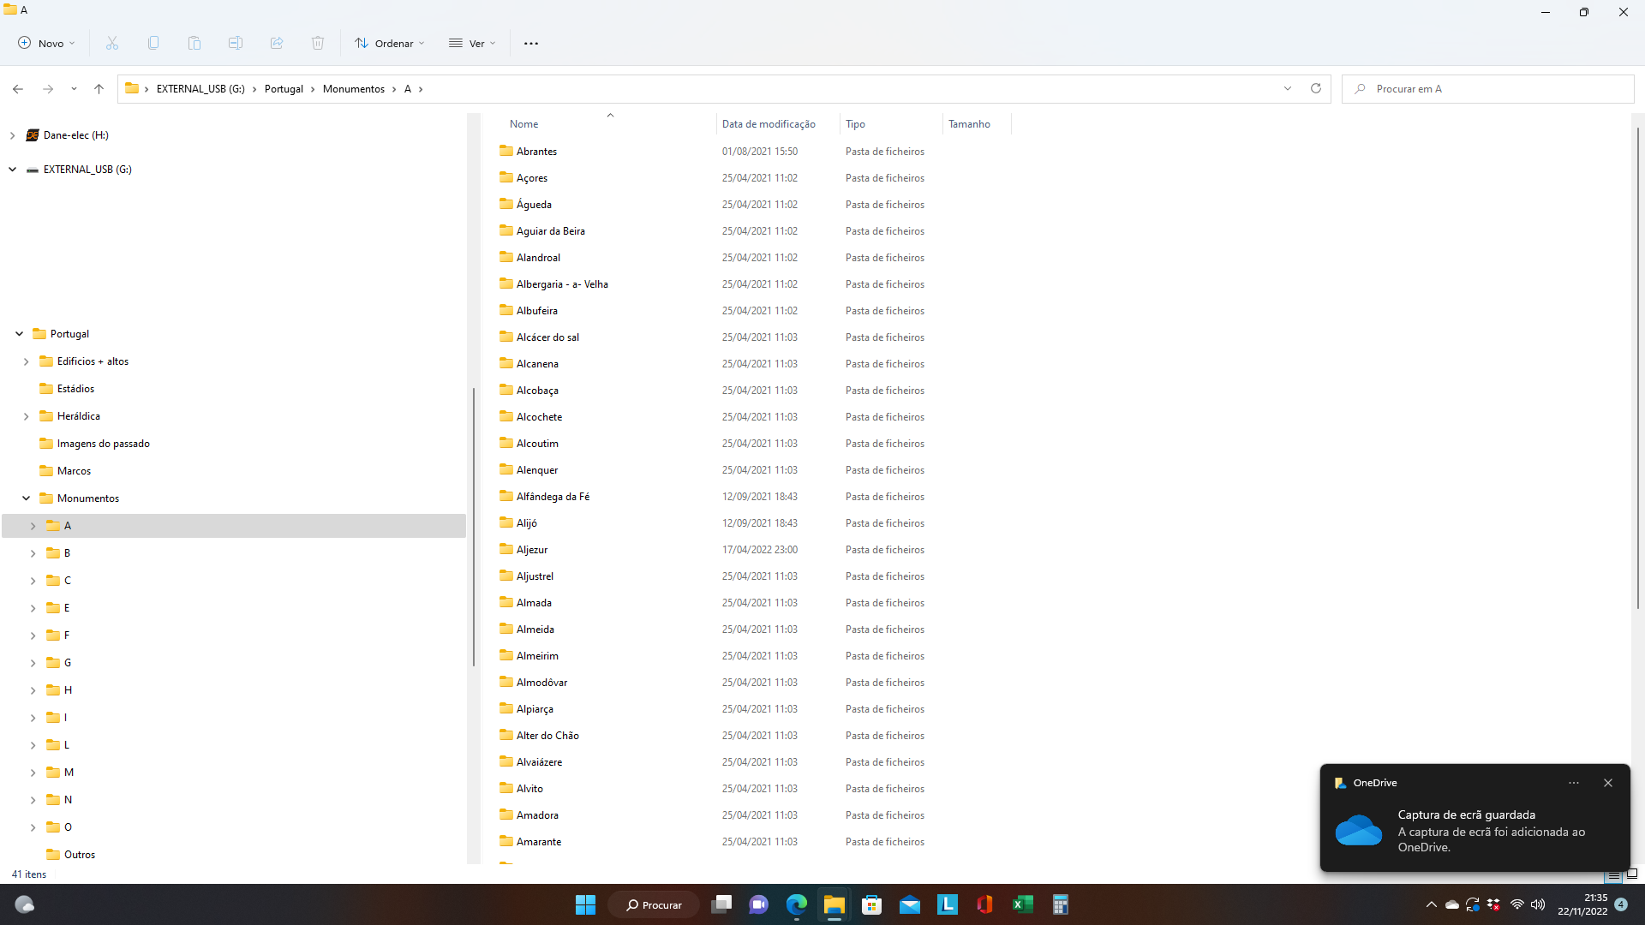Viewport: 1645px width, 925px height.
Task: Select the Alcobaça folder
Action: click(x=537, y=391)
